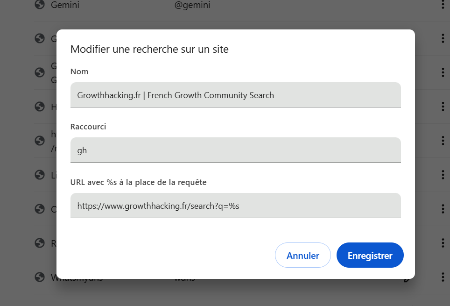The image size is (450, 306).
Task: Click globe icon next to Gemini
Action: coord(40,5)
